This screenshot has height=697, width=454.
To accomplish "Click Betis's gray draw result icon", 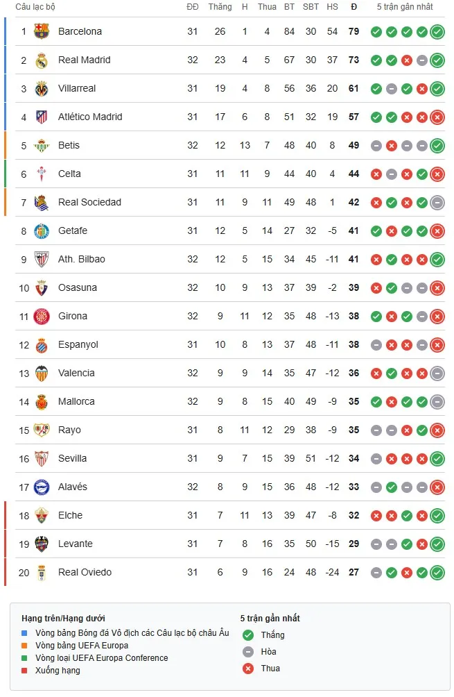I will [376, 145].
